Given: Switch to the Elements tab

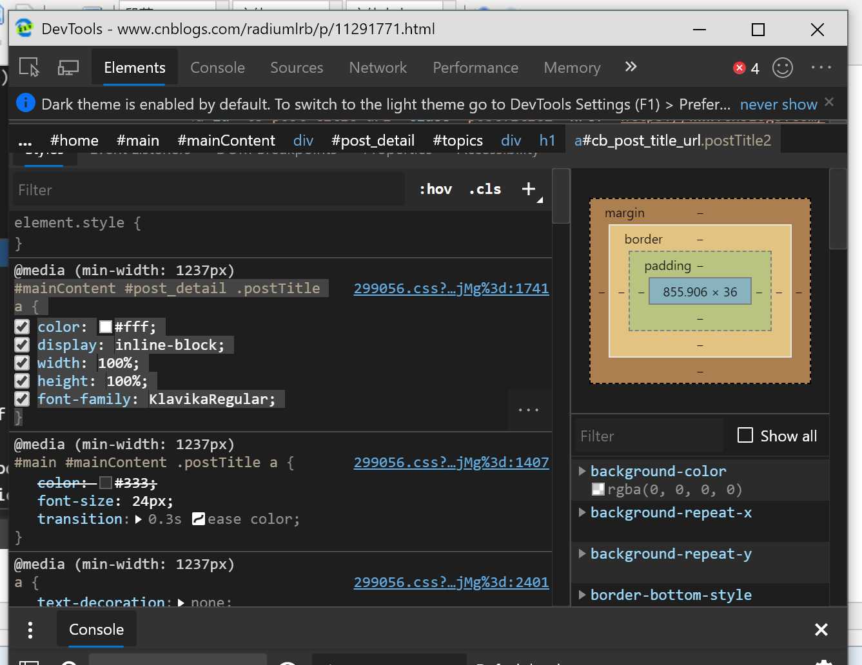Looking at the screenshot, I should [135, 68].
